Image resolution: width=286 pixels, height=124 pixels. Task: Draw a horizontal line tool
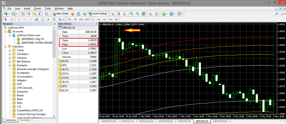tap(25, 19)
